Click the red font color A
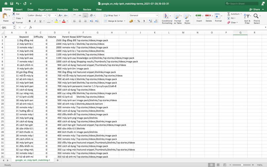The height and width of the screenshot is (167, 267). [x=64, y=21]
